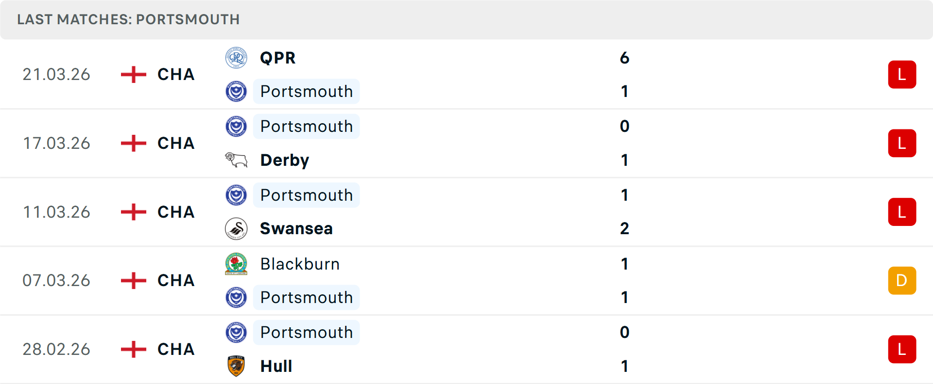Click the Hull City tiger crest
This screenshot has height=384, width=933.
pos(237,367)
